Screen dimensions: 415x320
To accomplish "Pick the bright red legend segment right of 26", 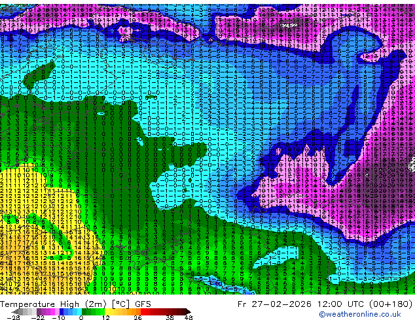I will coord(143,312).
